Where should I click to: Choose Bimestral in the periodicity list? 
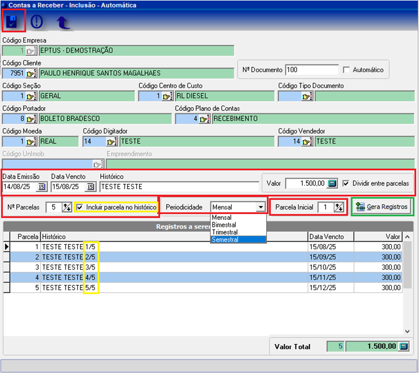click(225, 226)
